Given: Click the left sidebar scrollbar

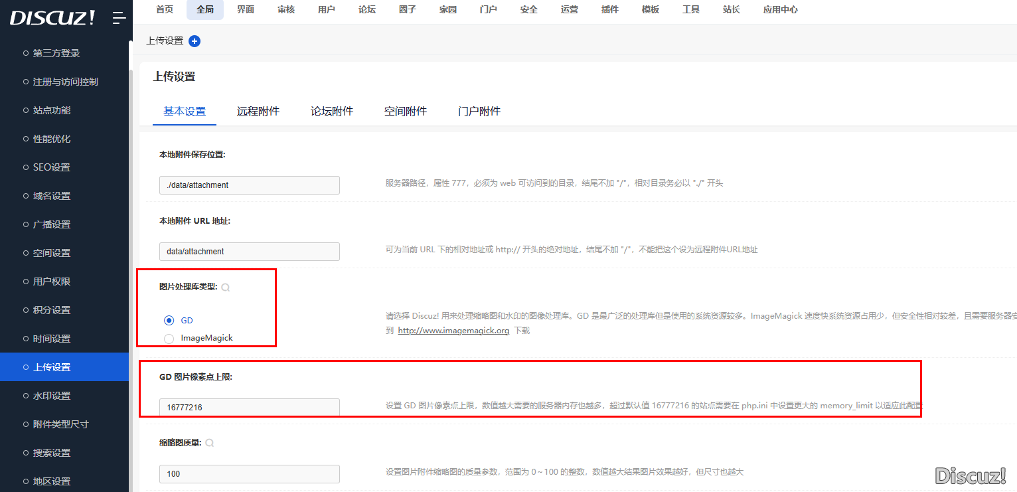Looking at the screenshot, I should click(x=131, y=266).
